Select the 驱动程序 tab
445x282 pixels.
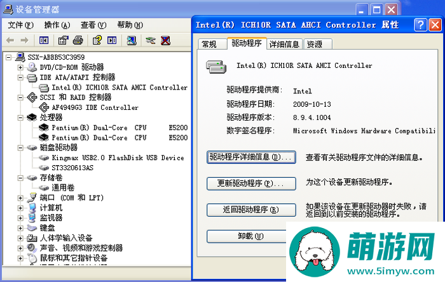coord(247,43)
